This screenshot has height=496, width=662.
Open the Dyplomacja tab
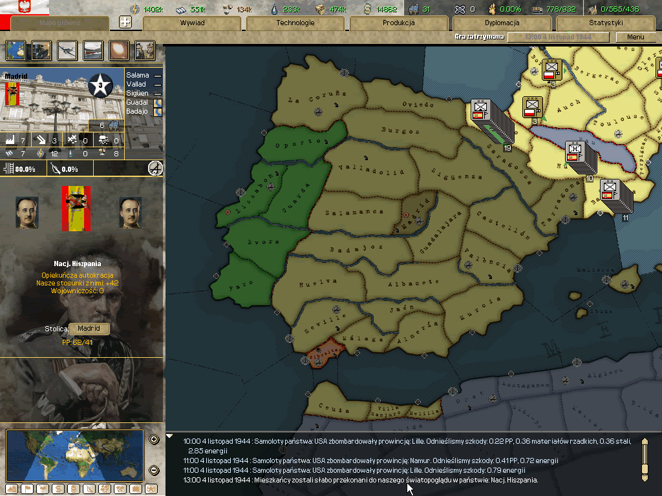502,23
